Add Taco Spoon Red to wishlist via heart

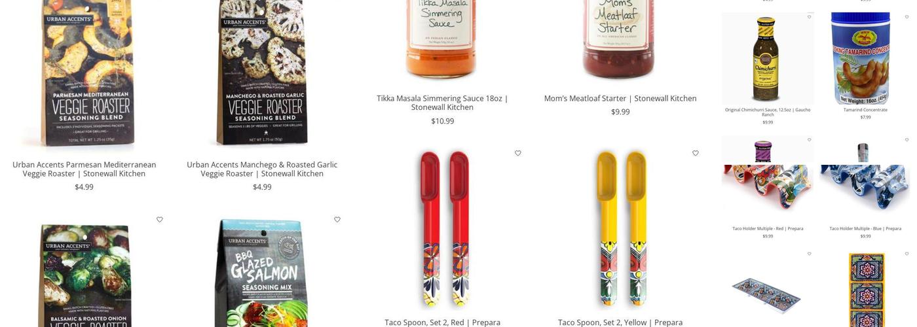click(517, 153)
